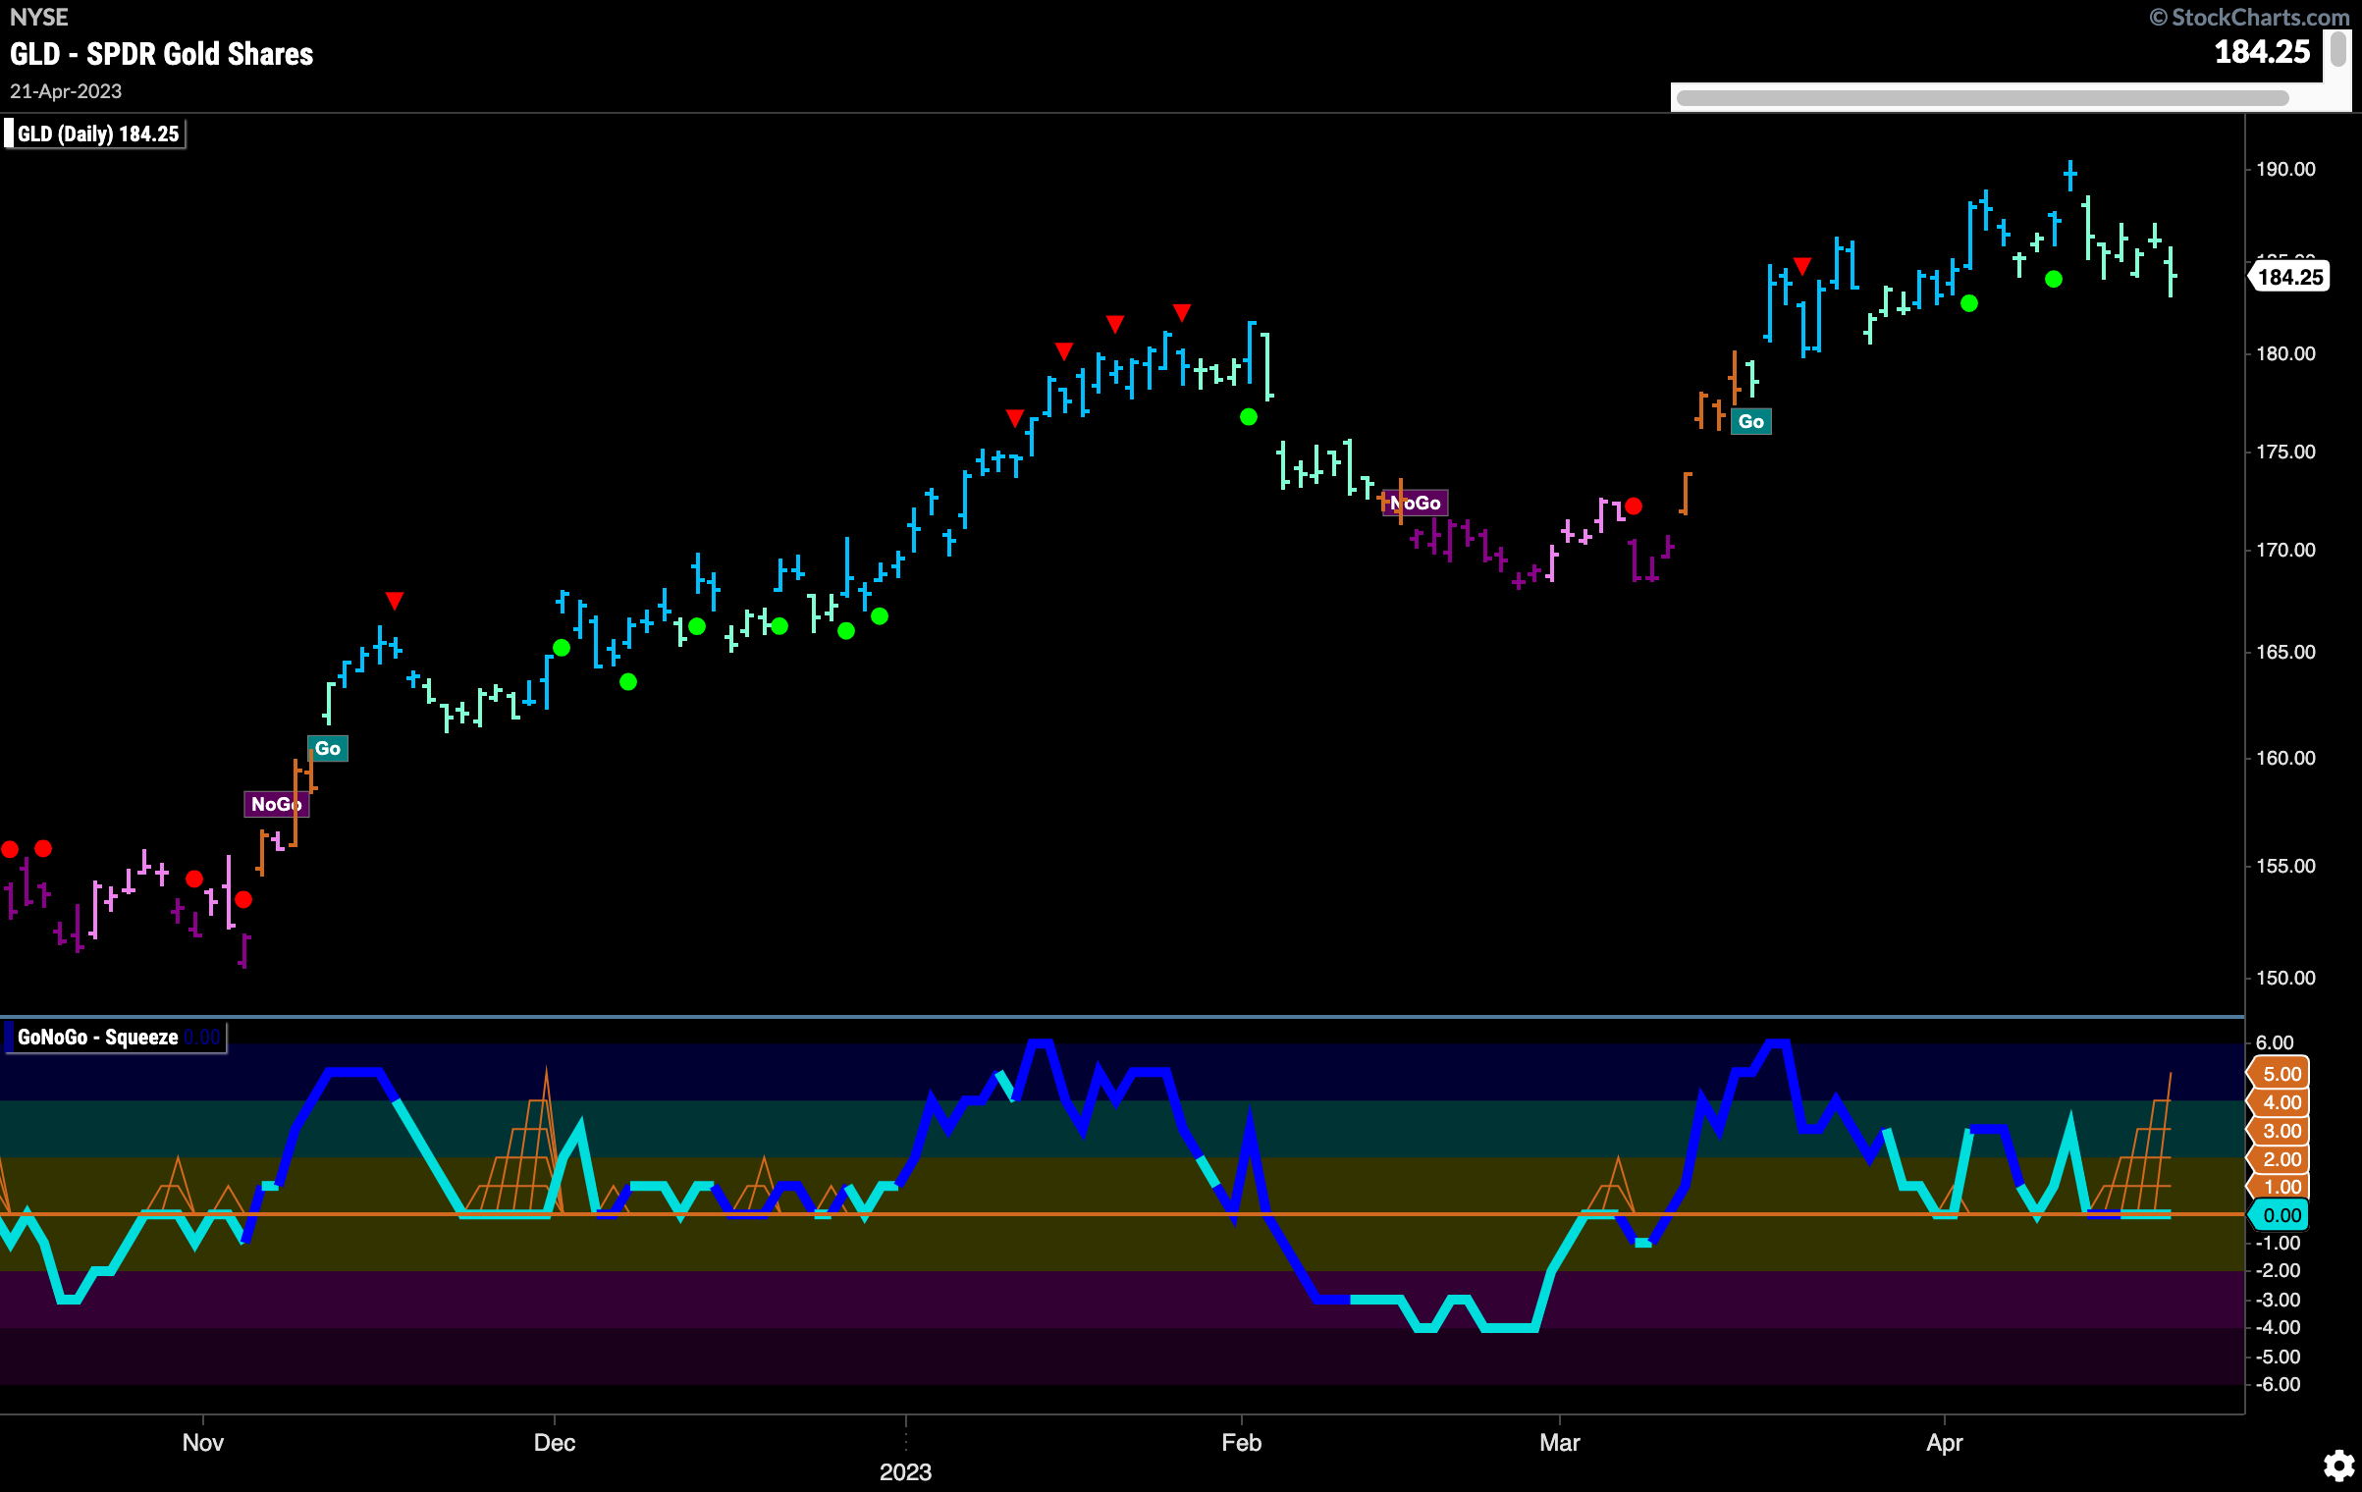Click the horizontal chart scrollbar
2362x1492 pixels.
click(1982, 97)
